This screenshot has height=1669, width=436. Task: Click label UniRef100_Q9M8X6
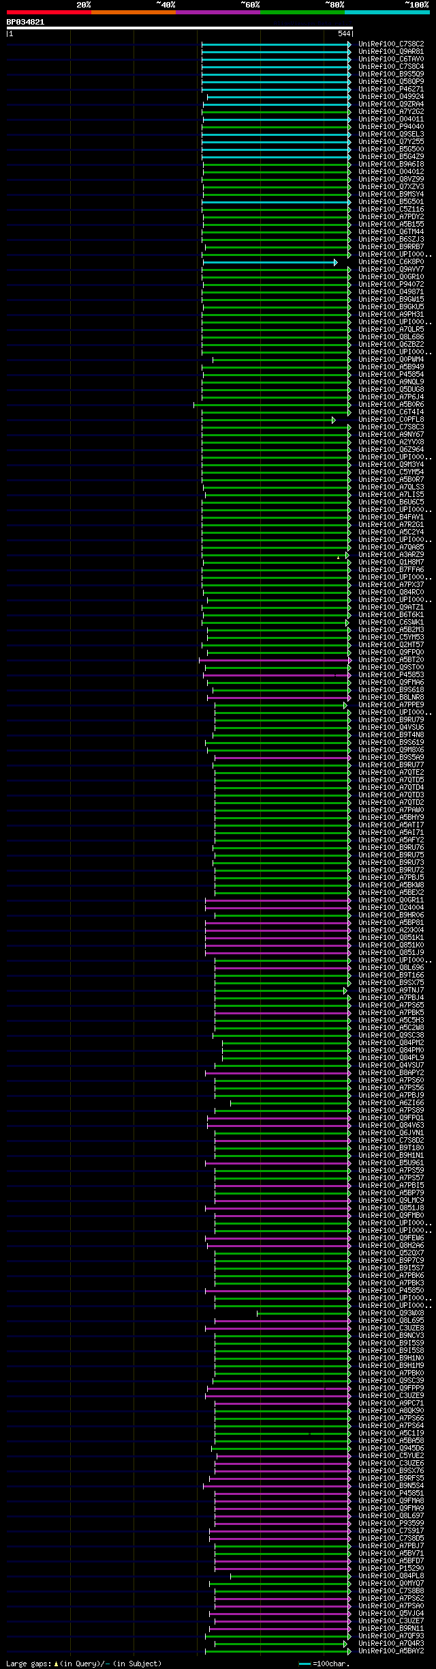(391, 750)
